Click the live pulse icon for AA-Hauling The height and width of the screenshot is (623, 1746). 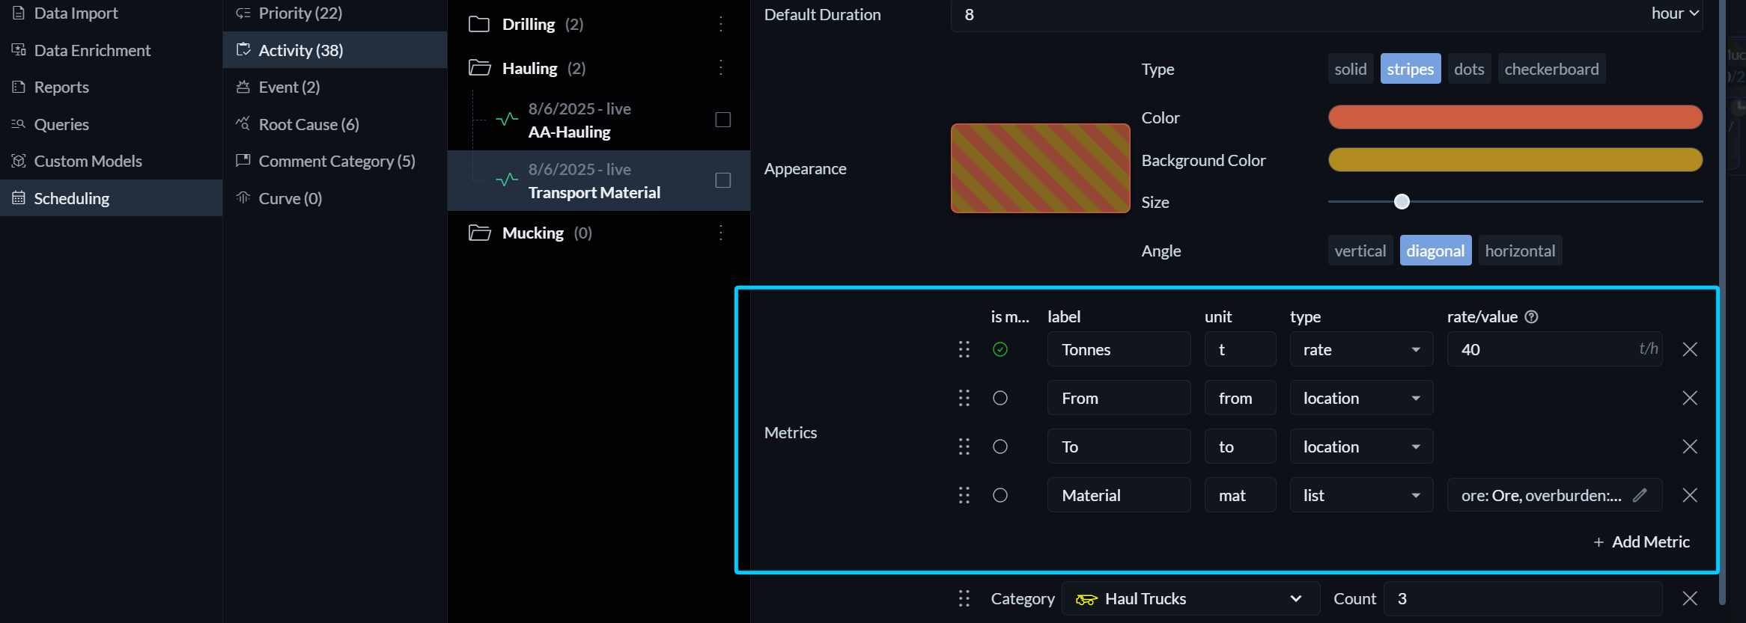(507, 120)
